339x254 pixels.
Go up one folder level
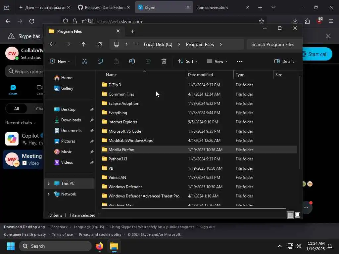(x=84, y=44)
